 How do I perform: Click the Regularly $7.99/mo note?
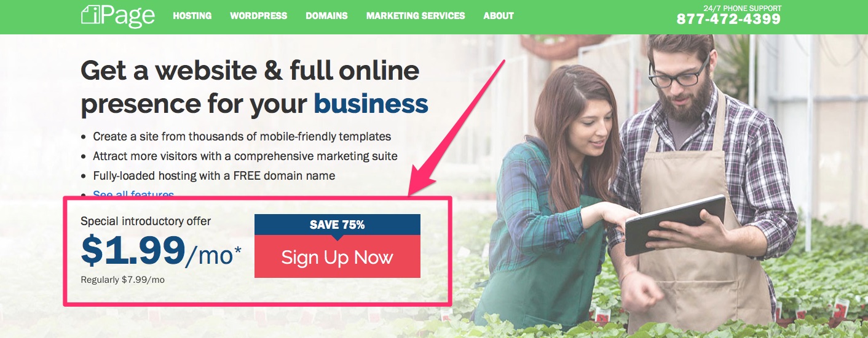[122, 280]
